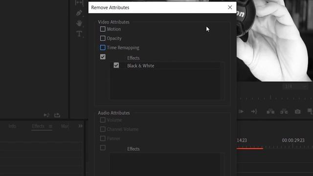Viewport: 313px width, 176px height.
Task: Select the Type tool
Action: click(x=79, y=34)
